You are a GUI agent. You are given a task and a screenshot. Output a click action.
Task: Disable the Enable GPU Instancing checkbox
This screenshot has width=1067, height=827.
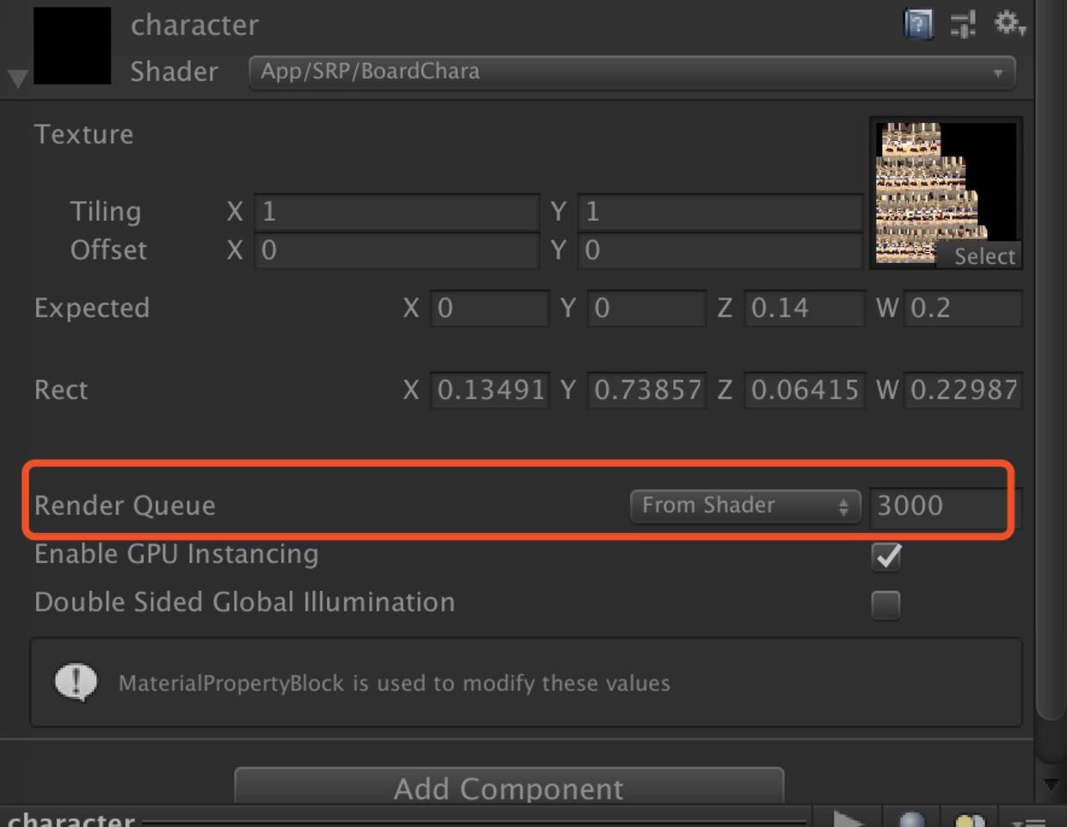coord(886,556)
